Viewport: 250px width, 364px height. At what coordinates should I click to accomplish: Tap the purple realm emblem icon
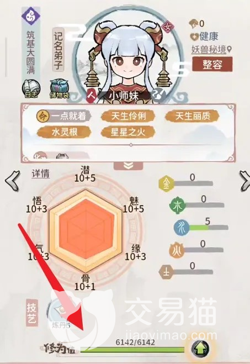[x=30, y=15]
